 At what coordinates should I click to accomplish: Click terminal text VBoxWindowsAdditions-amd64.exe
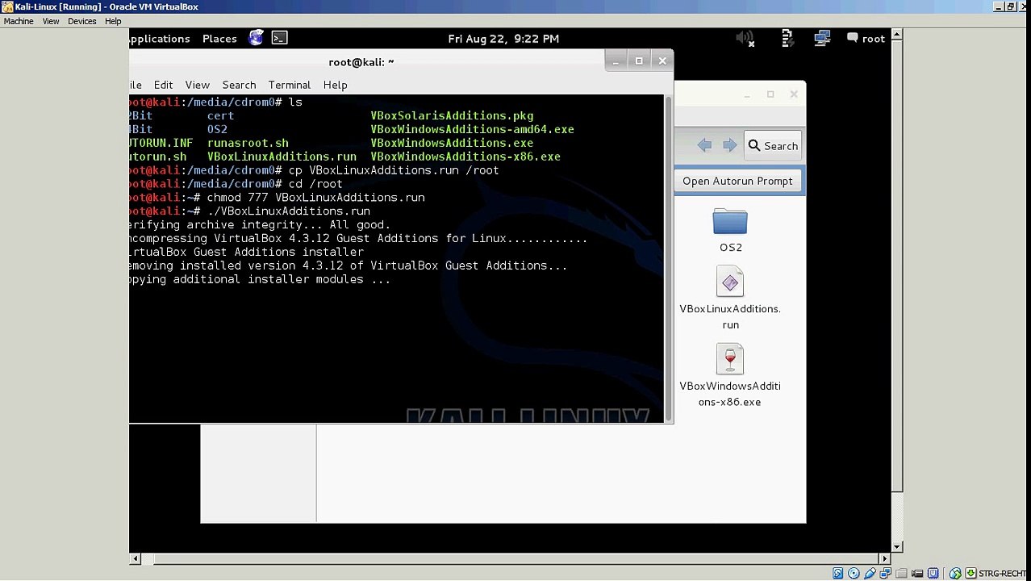pos(472,129)
